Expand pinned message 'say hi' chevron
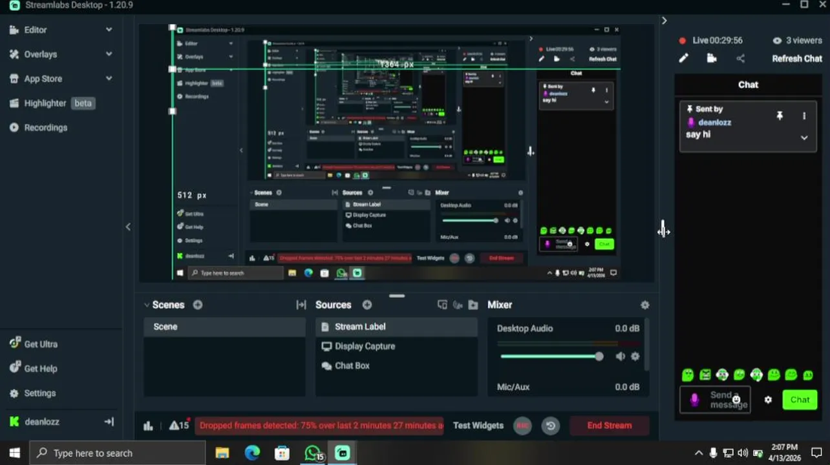 [x=804, y=138]
